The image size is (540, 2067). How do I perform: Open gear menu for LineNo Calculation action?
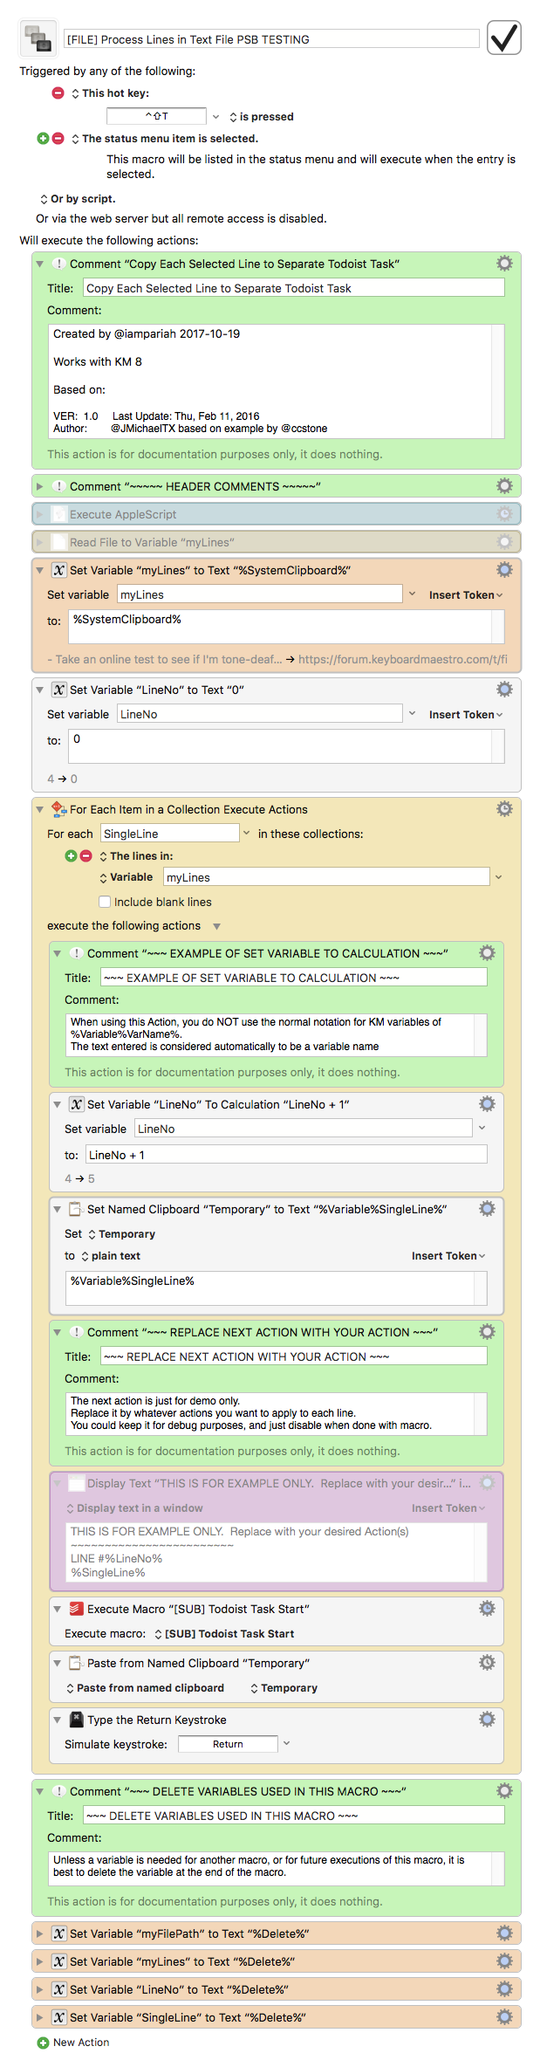click(487, 1104)
